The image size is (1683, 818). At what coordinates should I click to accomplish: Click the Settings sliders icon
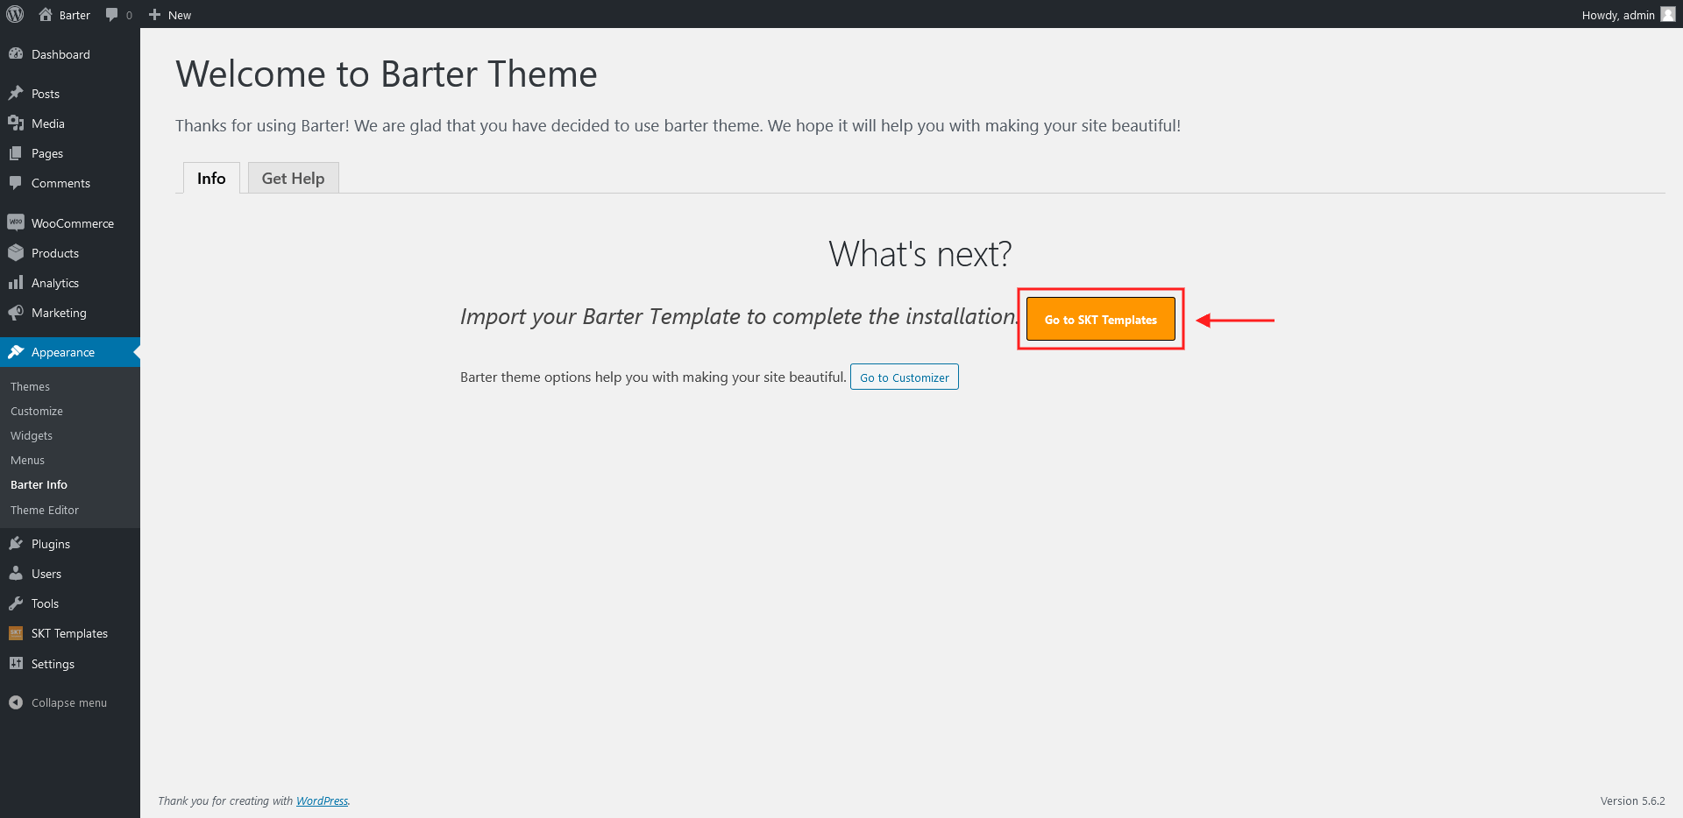point(16,663)
